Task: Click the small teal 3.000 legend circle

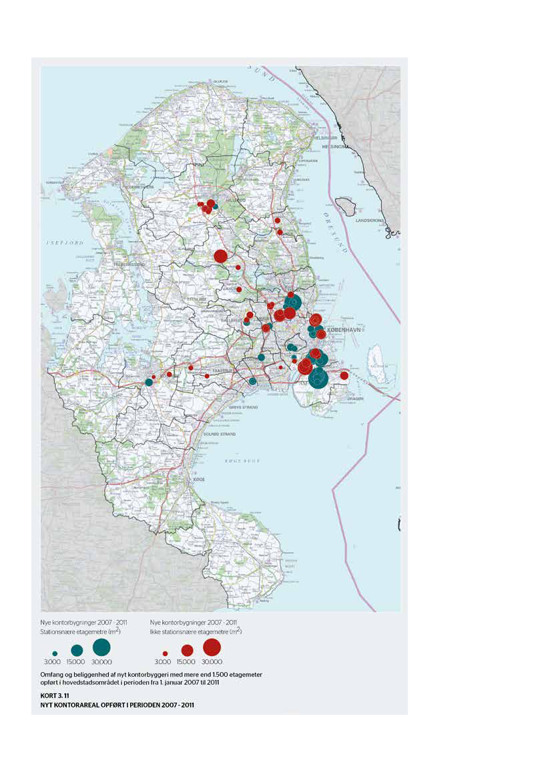Action: click(x=55, y=653)
